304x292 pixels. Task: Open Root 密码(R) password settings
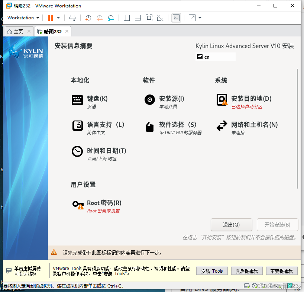(x=97, y=206)
